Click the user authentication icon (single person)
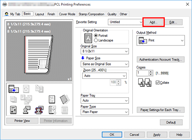Screen dimensions: 192x140 [26, 110]
